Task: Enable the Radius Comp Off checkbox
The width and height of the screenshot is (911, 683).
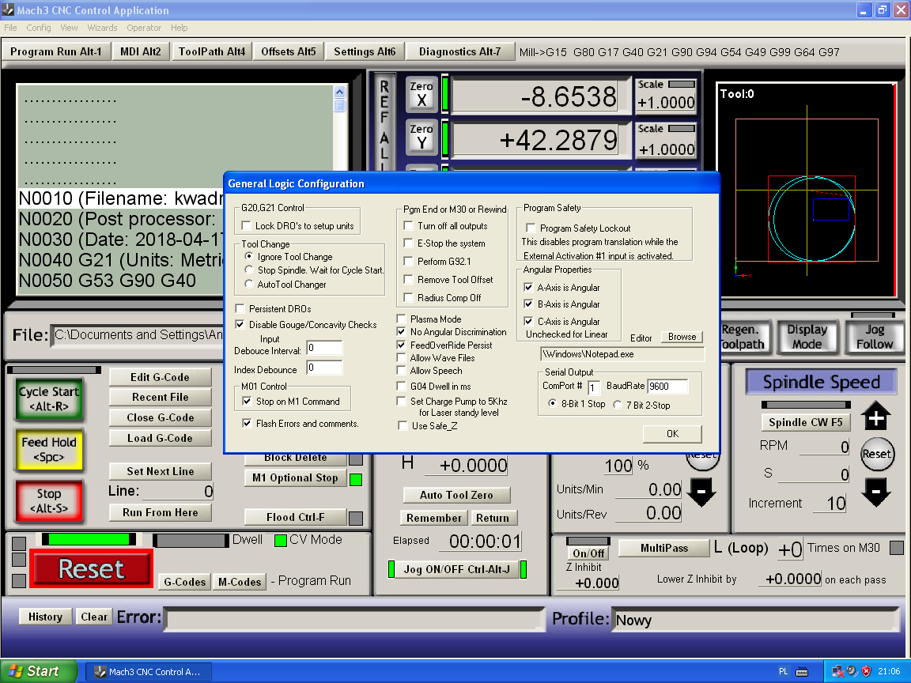Action: [x=408, y=298]
